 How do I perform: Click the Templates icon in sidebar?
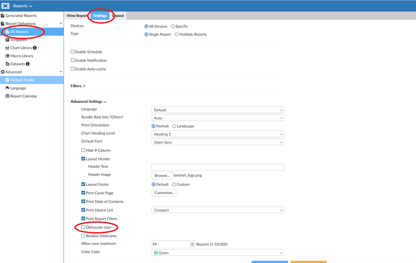point(7,40)
